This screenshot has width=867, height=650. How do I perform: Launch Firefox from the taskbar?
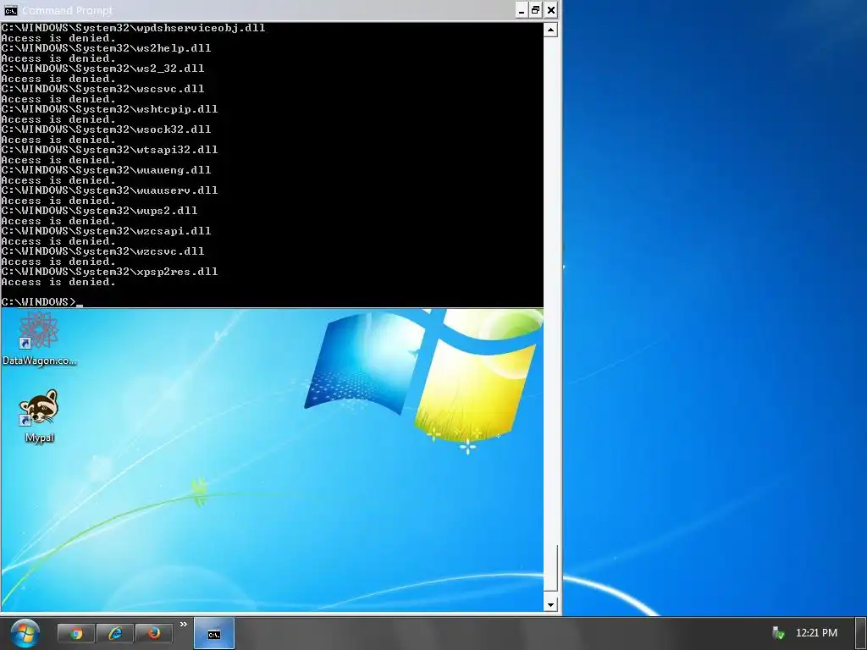(154, 633)
